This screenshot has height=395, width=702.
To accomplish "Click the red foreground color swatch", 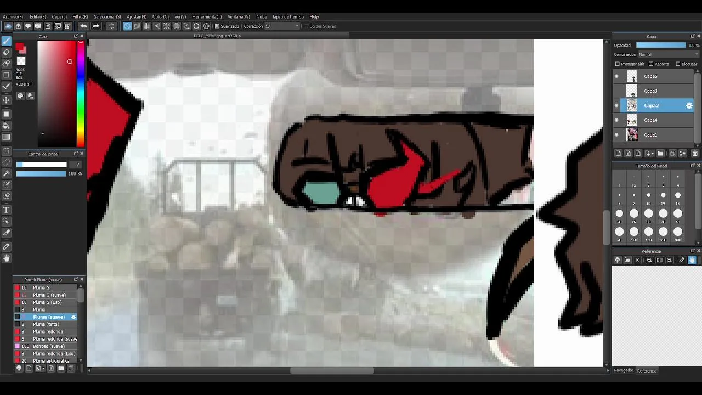I will point(20,48).
